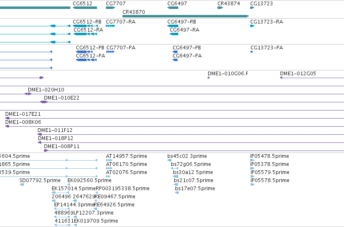The image size is (344, 227).
Task: Select the long CR43870 gene bar
Action: (x=186, y=16)
